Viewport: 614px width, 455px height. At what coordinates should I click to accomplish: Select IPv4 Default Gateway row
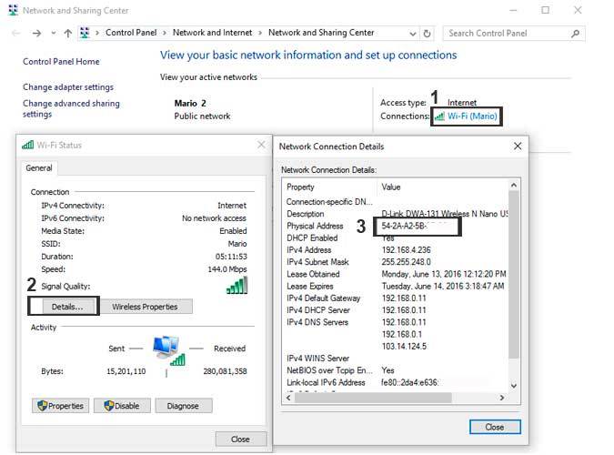[396, 298]
